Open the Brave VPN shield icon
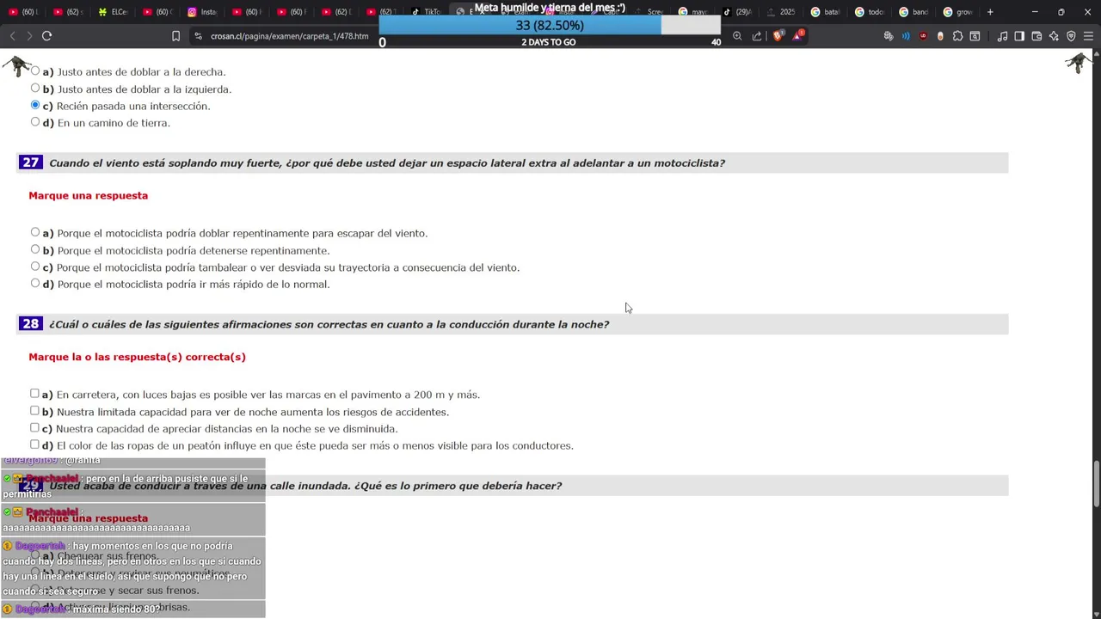The height and width of the screenshot is (619, 1101). click(1071, 36)
